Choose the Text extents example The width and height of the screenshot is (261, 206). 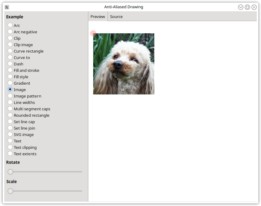(10, 154)
